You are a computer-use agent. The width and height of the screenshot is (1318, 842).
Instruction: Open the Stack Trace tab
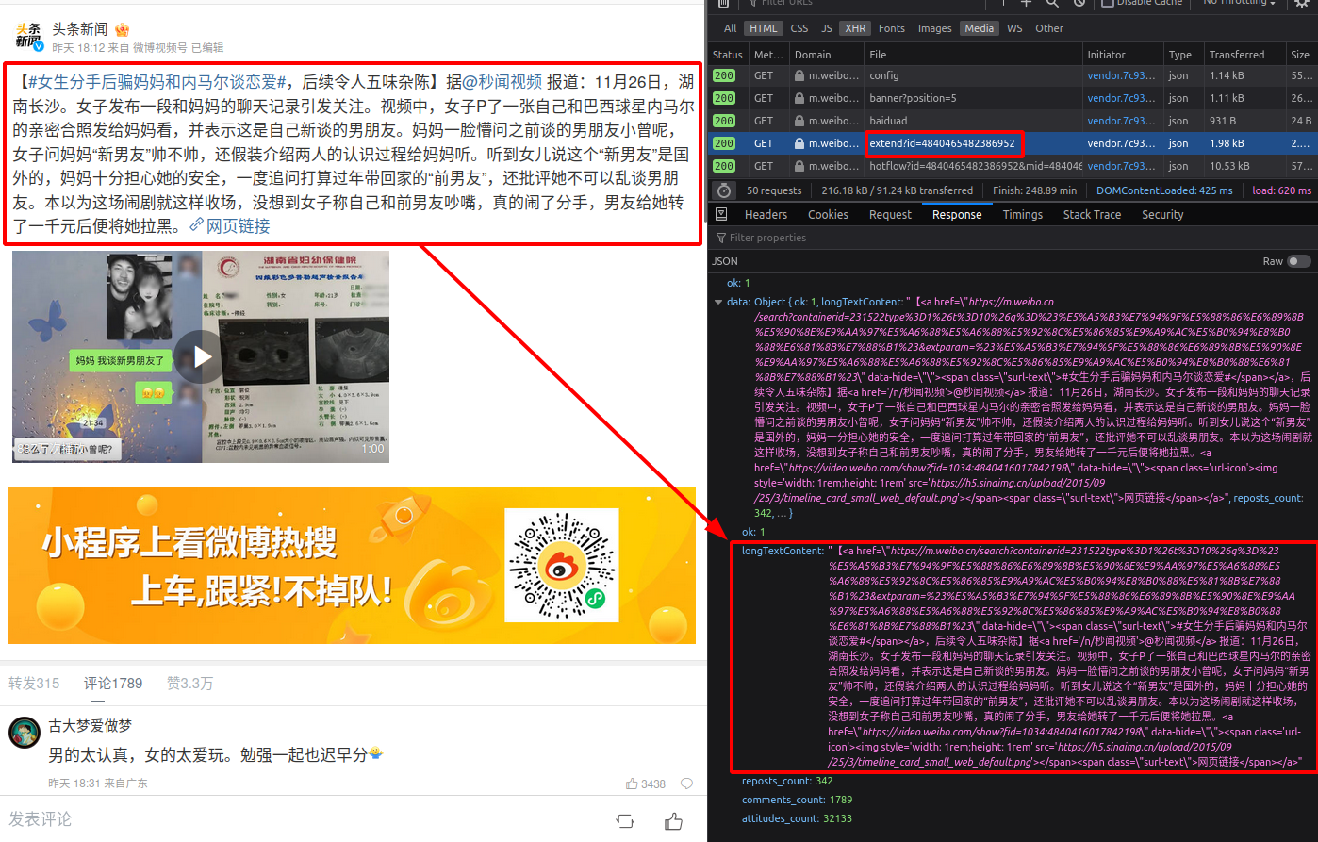[1092, 215]
